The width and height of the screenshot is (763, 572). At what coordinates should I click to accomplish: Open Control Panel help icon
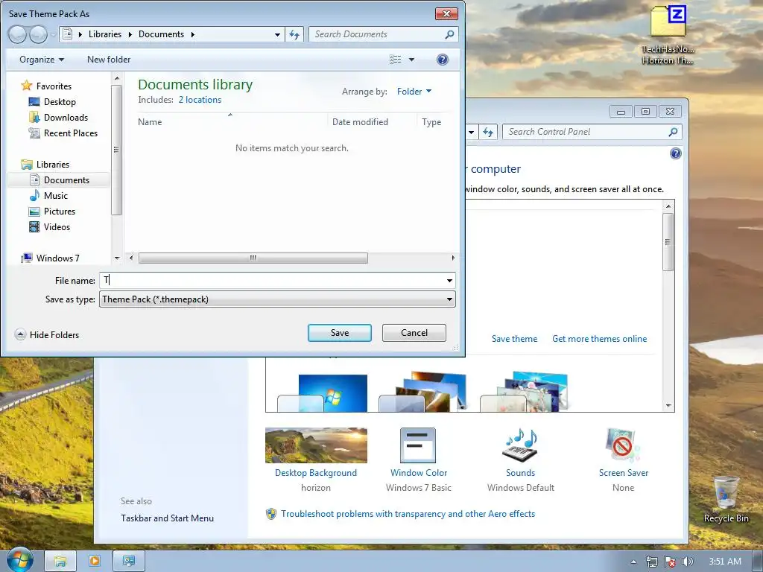(675, 153)
